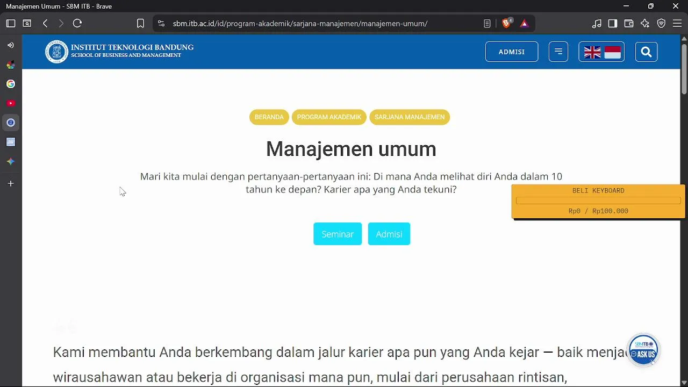This screenshot has width=688, height=387.
Task: Open the Brave Rewards triangle icon
Action: [x=524, y=23]
